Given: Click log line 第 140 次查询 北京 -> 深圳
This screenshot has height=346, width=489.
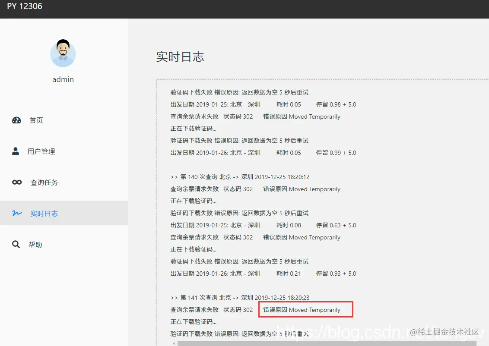Looking at the screenshot, I should click(x=240, y=177).
